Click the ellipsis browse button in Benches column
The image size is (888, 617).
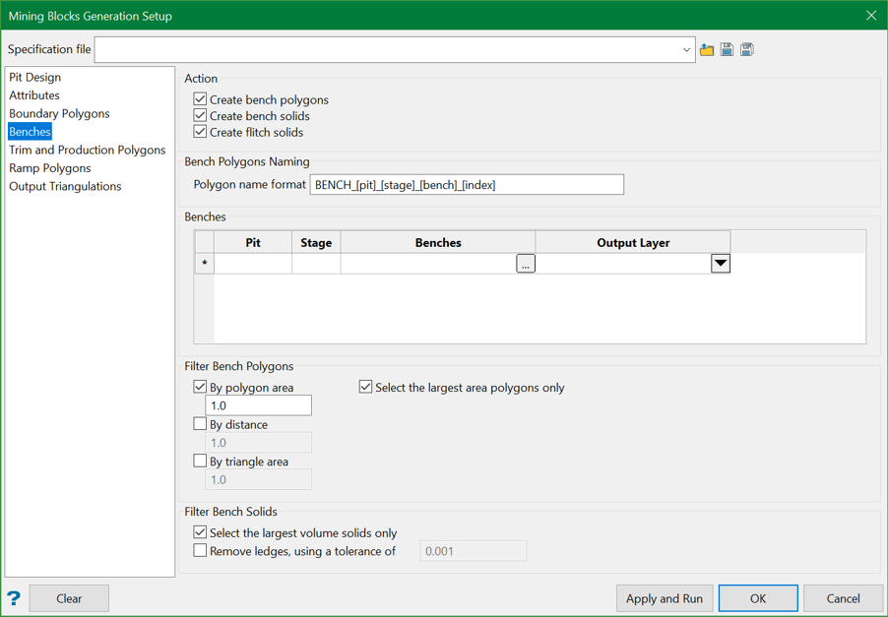pyautogui.click(x=526, y=264)
